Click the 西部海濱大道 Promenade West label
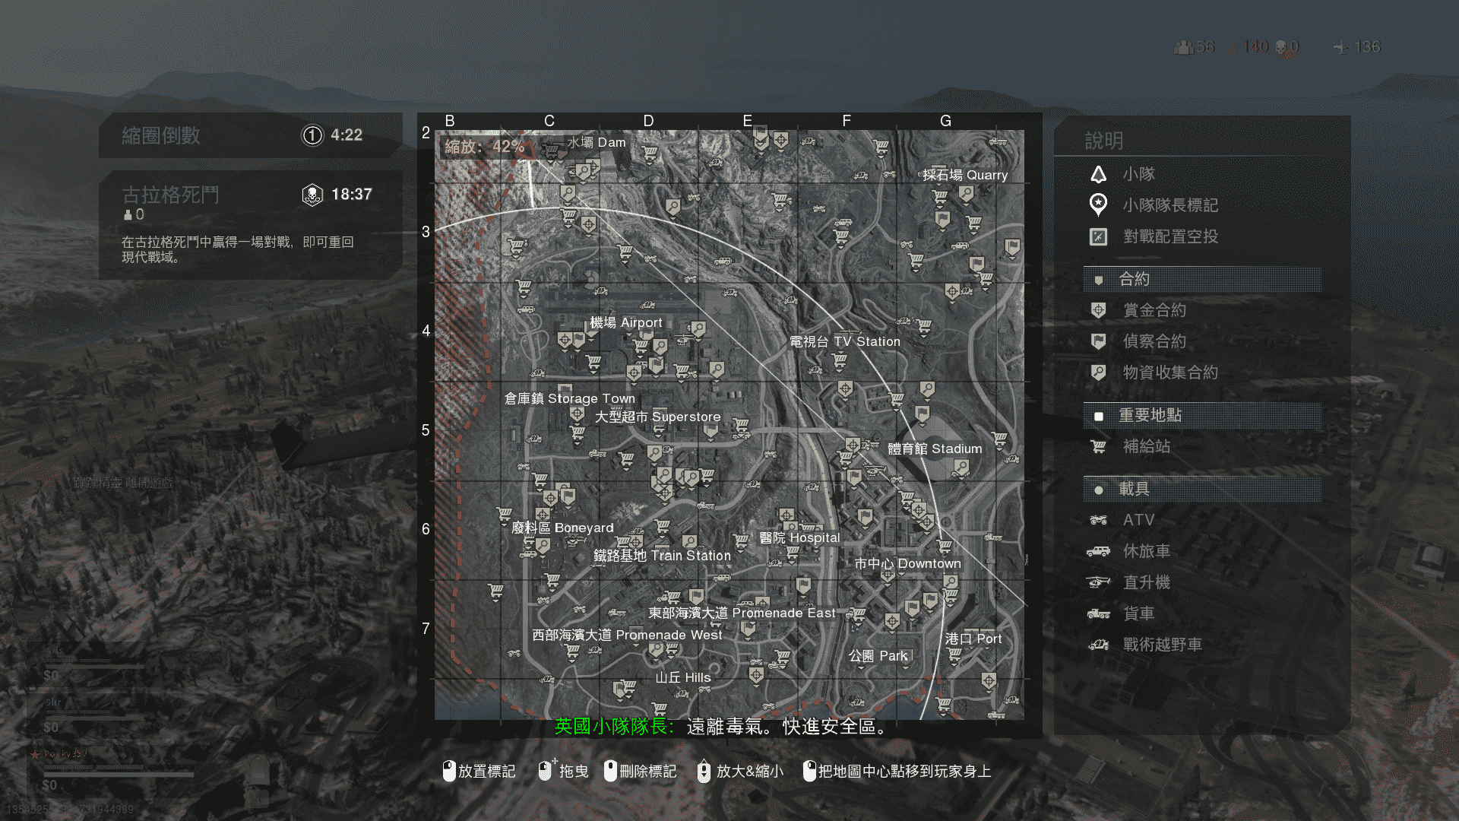1459x821 pixels. 628,635
